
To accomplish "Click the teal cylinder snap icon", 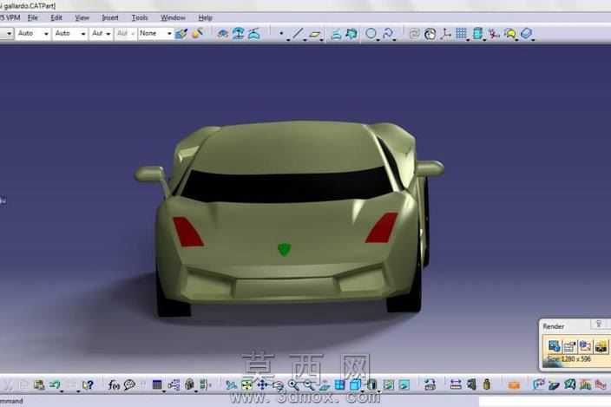I will coord(477,34).
